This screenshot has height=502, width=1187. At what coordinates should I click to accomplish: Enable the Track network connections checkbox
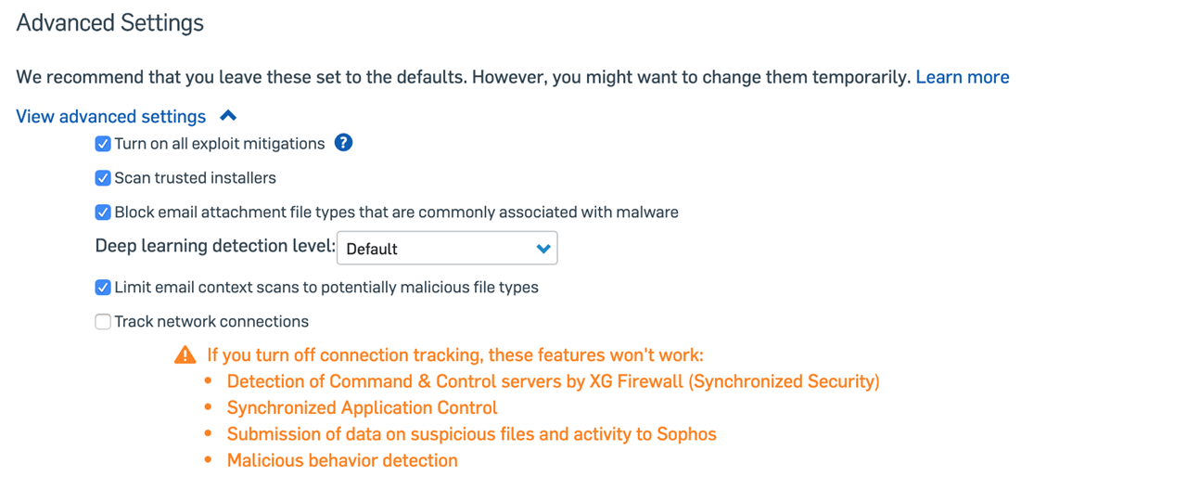point(103,322)
